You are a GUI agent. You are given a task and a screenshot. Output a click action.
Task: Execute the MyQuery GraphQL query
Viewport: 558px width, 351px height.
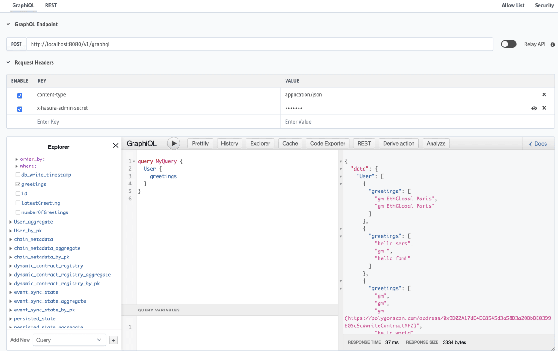point(173,143)
